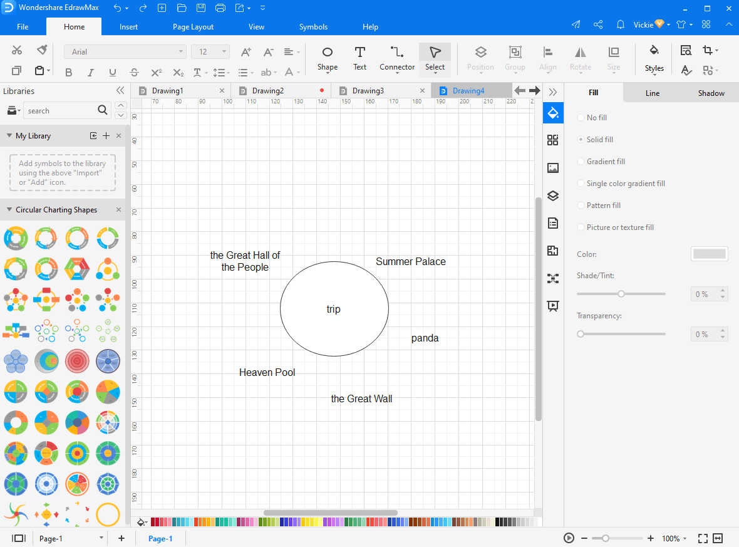Viewport: 739px width, 547px height.
Task: Add a new page with the plus button
Action: (x=121, y=538)
